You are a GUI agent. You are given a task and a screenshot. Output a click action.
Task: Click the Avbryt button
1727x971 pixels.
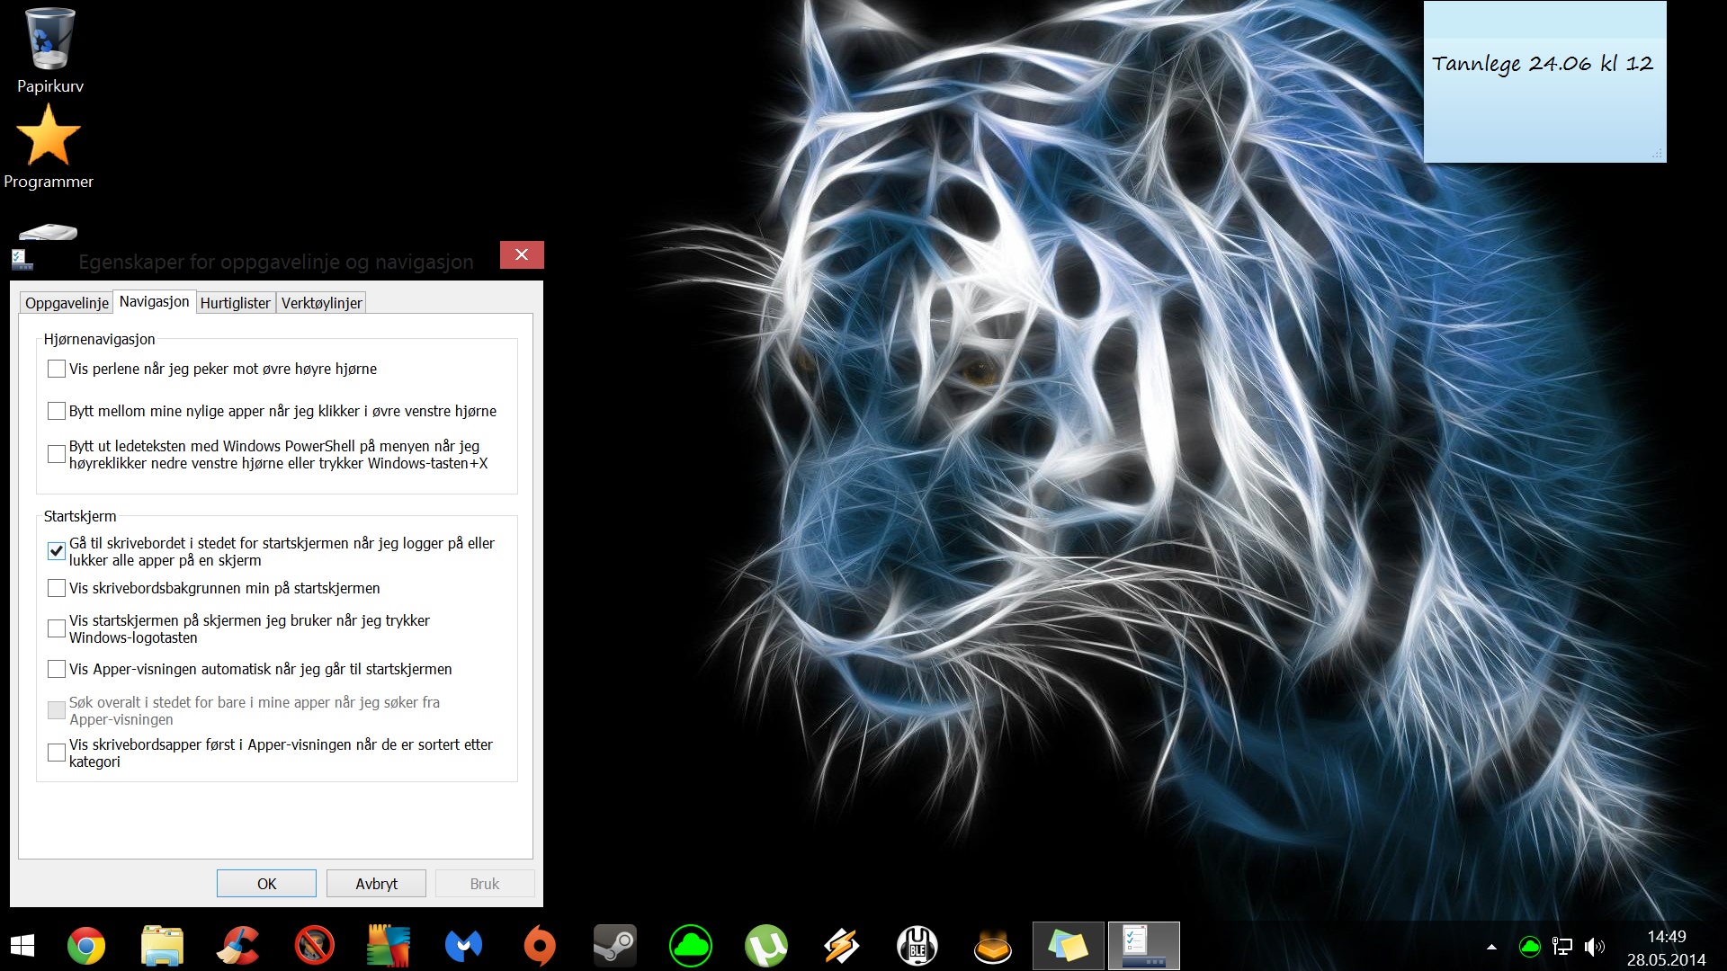[376, 884]
